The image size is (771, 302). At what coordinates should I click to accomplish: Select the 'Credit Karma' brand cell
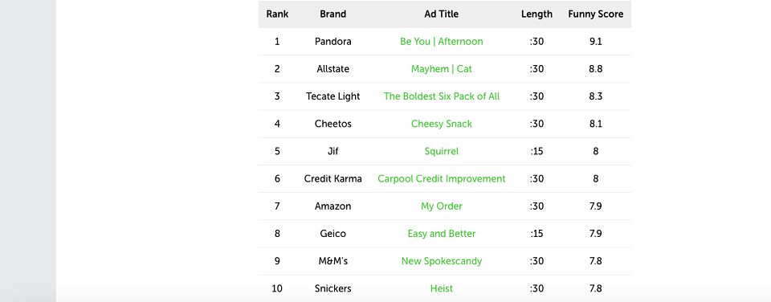click(x=332, y=178)
